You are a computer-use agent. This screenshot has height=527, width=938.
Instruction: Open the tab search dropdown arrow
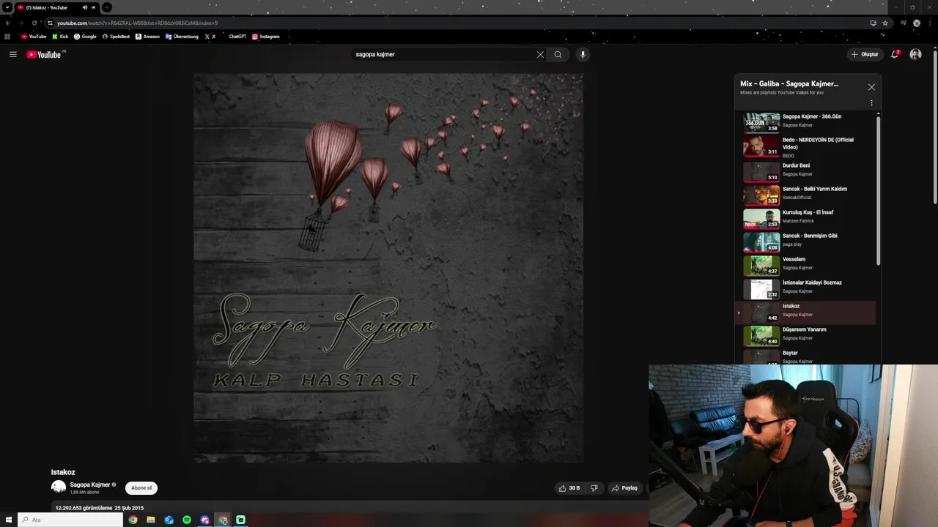click(x=7, y=7)
